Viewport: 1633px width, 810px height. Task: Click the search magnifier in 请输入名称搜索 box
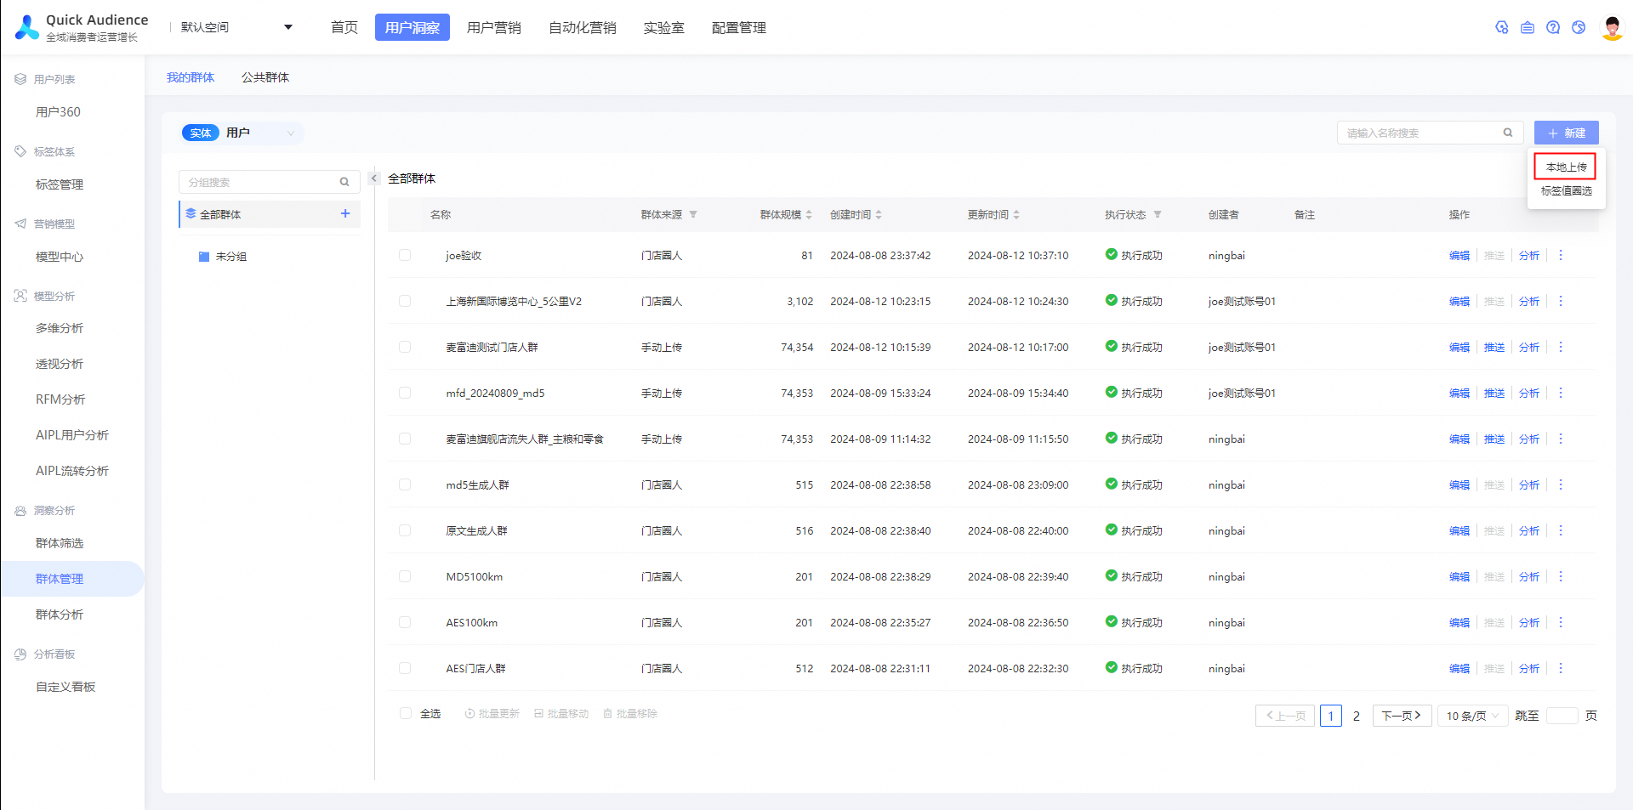[x=1508, y=133]
